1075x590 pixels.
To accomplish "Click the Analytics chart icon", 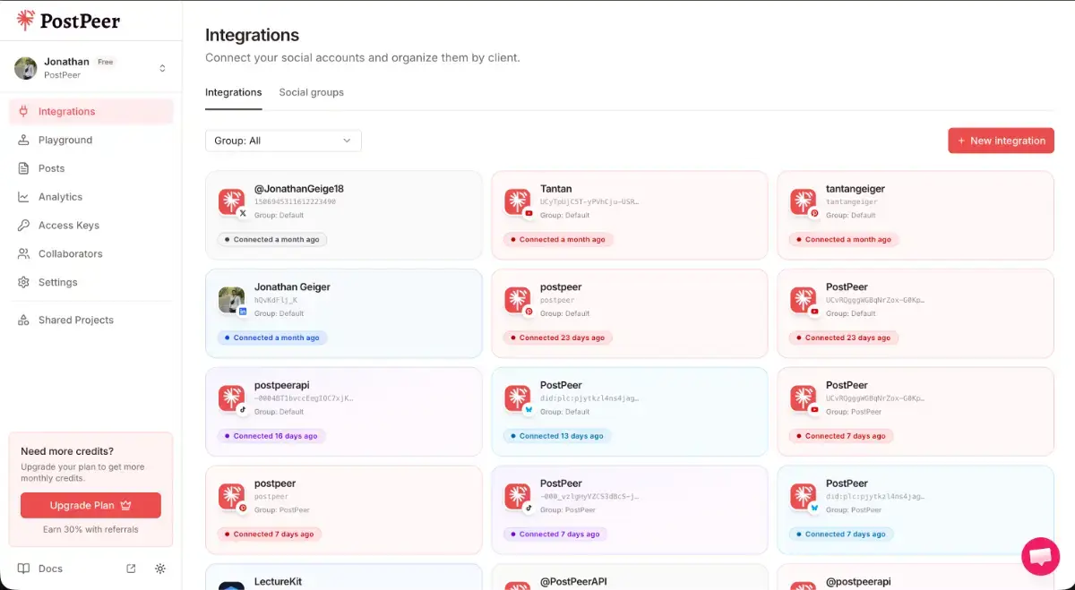I will pos(23,197).
